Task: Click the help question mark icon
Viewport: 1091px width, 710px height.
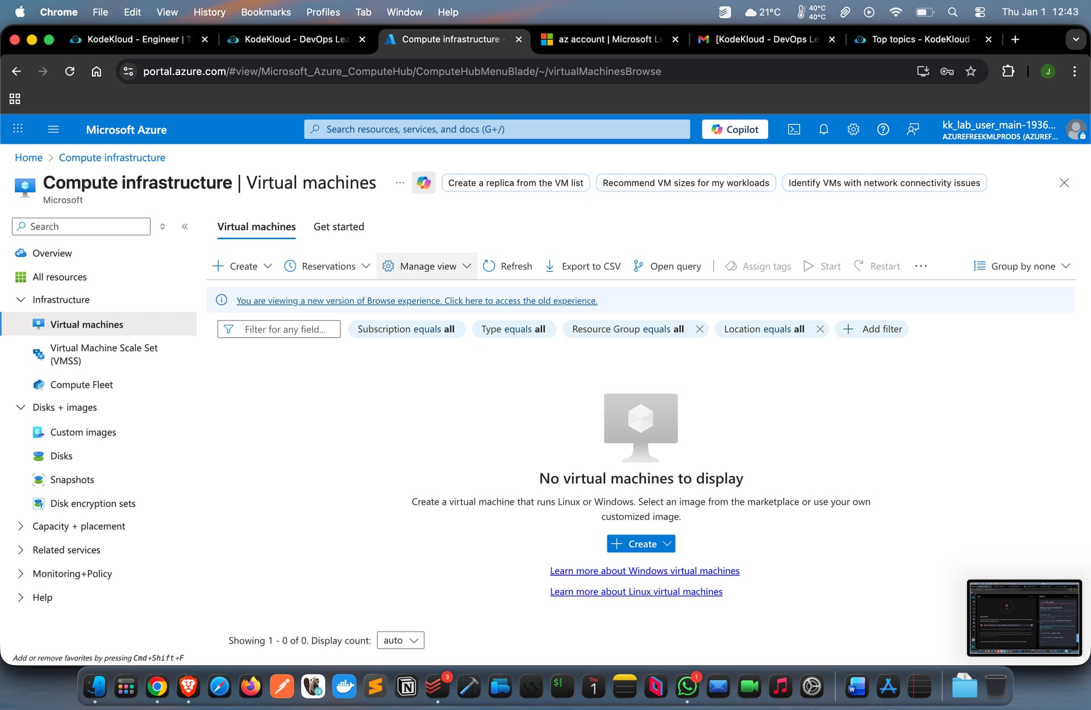Action: tap(882, 130)
